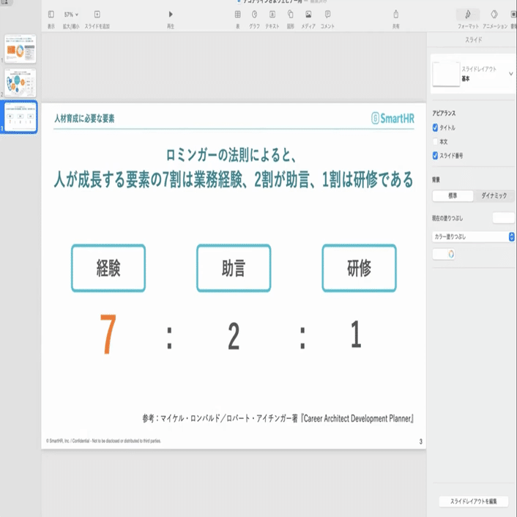Screen dimensions: 517x517
Task: Select the 助言 box on slide
Action: [x=234, y=268]
